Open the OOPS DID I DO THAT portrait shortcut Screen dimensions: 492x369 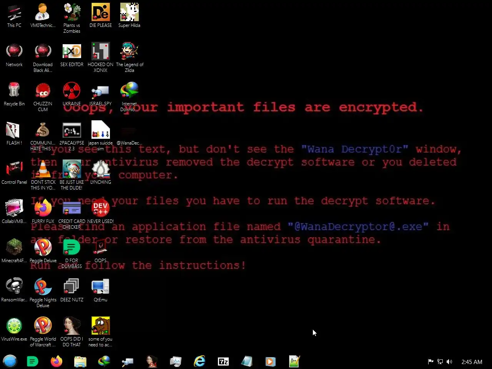[x=71, y=332]
